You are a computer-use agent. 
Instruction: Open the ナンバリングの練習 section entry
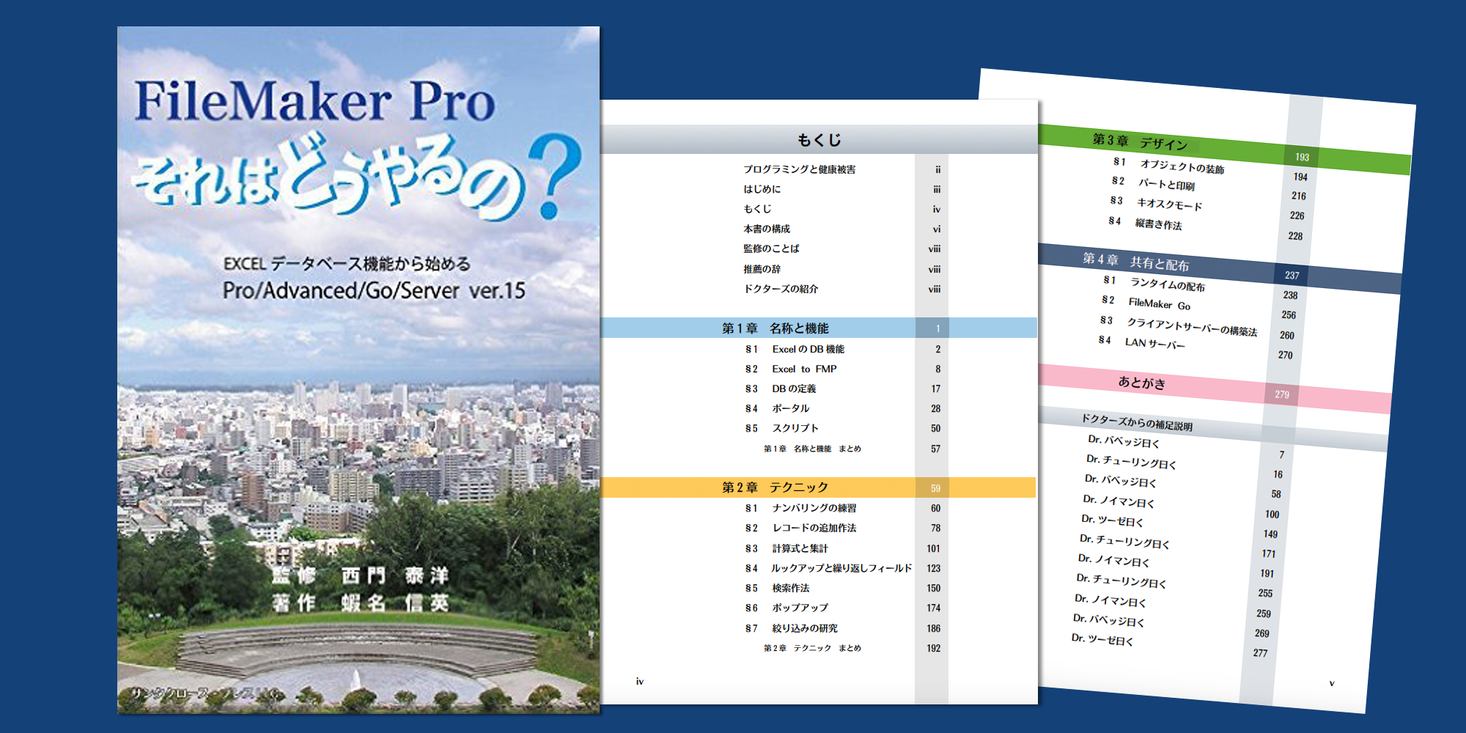tap(814, 508)
